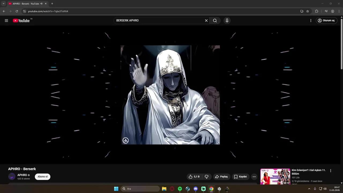
Task: Open the Kim Evleniyor video thumbnail
Action: [x=275, y=176]
